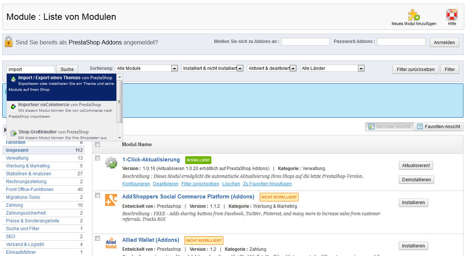Click the suggestion list scroll-down arrow
The image size is (465, 256).
[x=120, y=138]
